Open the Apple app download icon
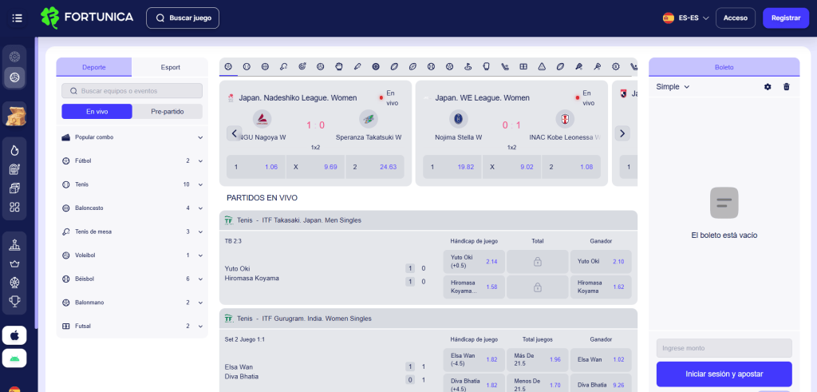The image size is (817, 392). [x=15, y=335]
